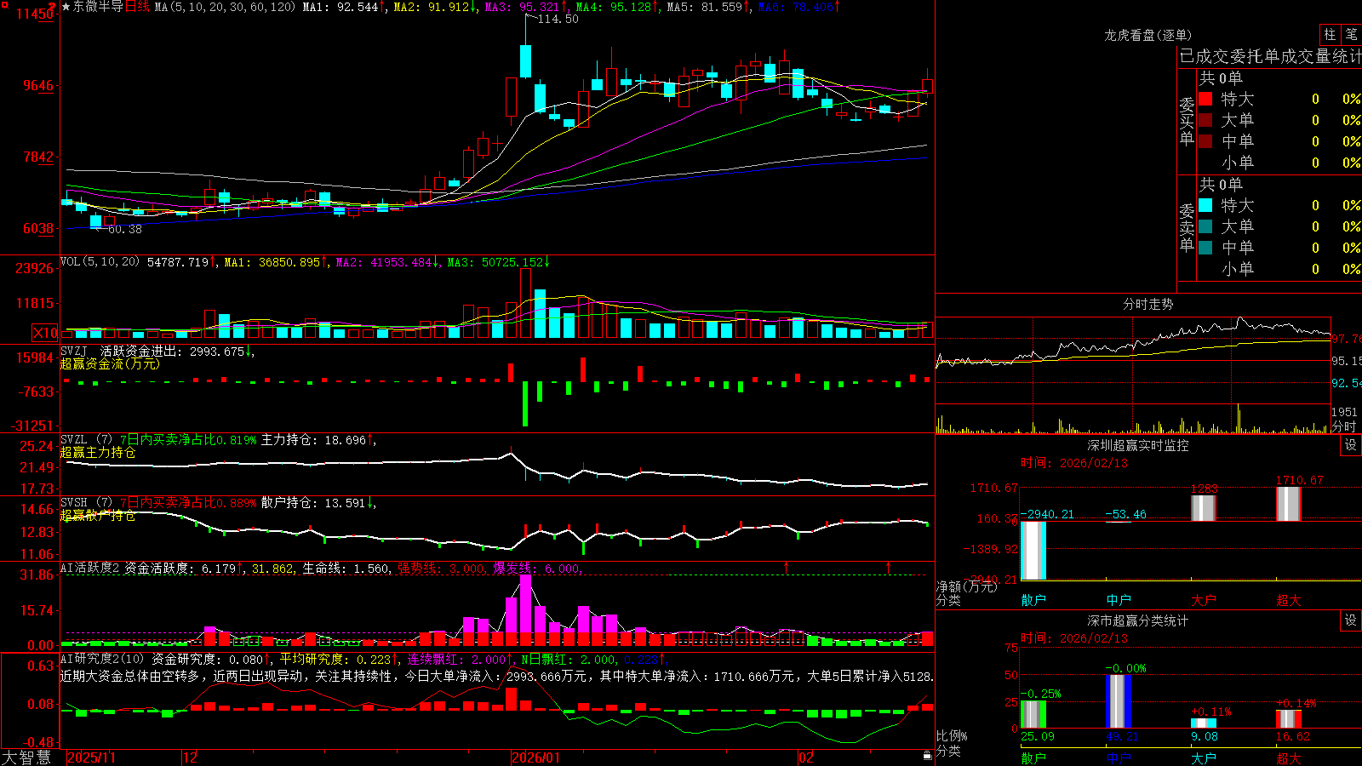Click the AI研究度2(10) indicator label
Screen dimensions: 1362x766
click(x=102, y=659)
